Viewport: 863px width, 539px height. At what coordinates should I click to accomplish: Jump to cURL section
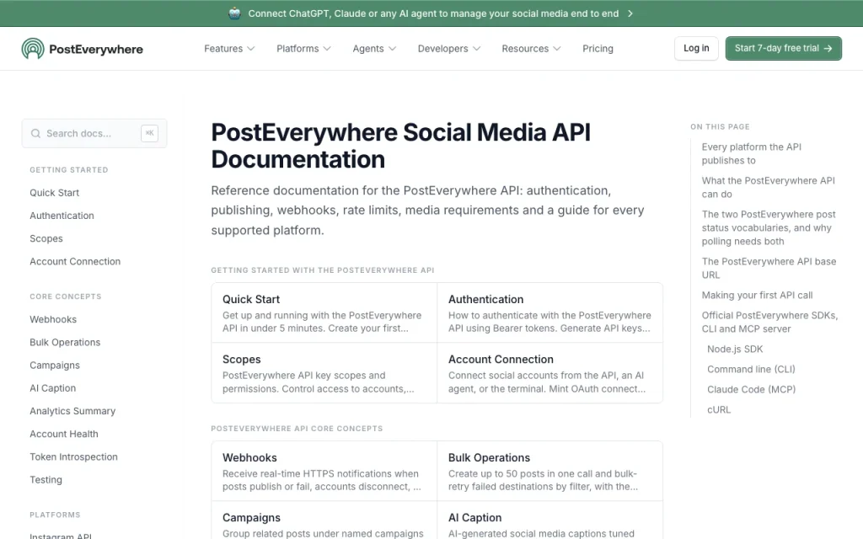(719, 410)
